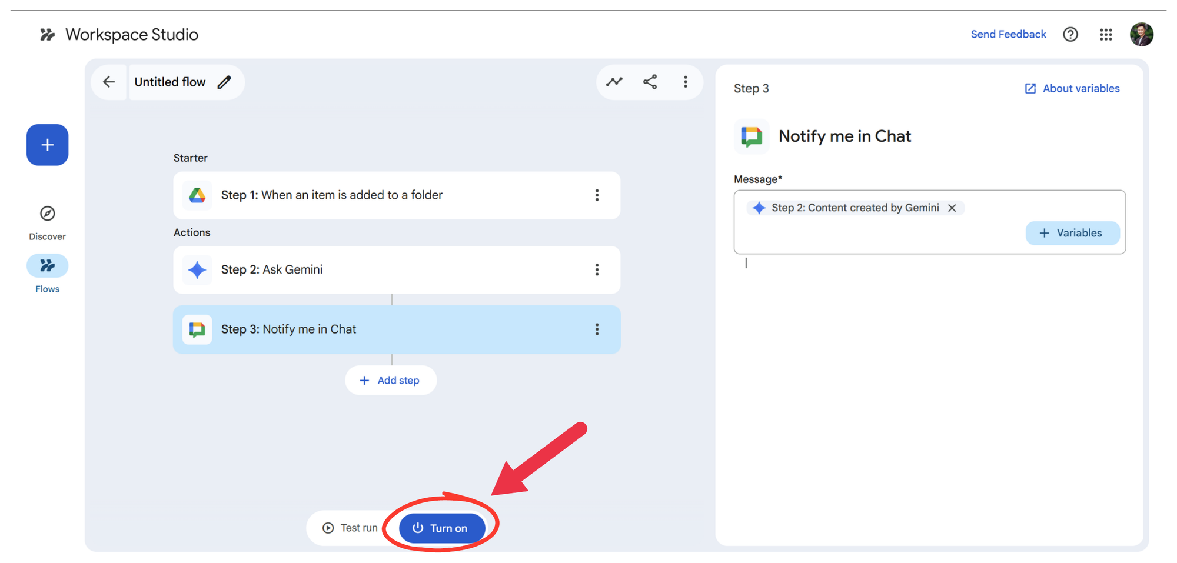Open Step 2 Ask Gemini options menu

click(597, 270)
